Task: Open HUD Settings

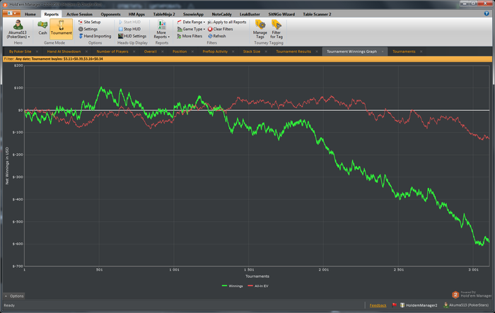Action: coord(132,36)
